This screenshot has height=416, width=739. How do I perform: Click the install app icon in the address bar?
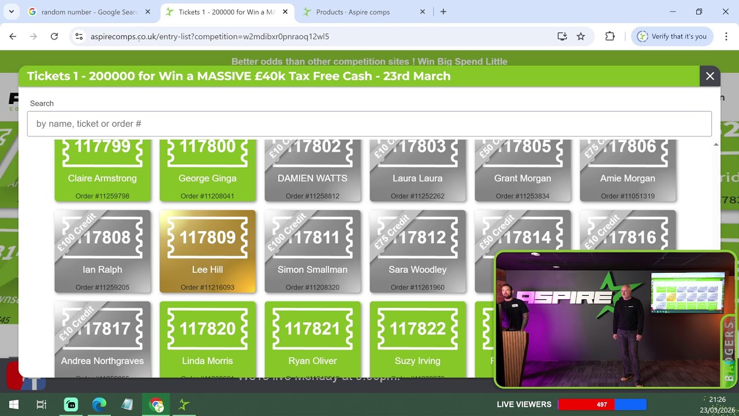pyautogui.click(x=562, y=36)
